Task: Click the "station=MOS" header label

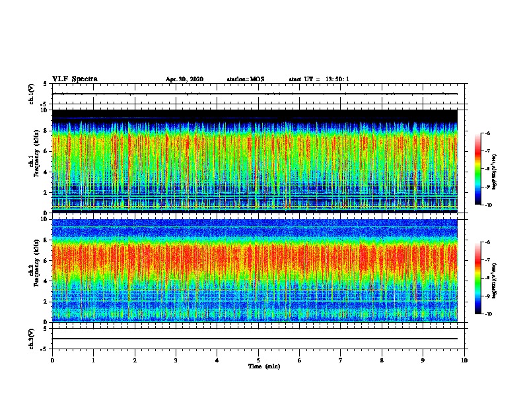Action: tap(246, 79)
